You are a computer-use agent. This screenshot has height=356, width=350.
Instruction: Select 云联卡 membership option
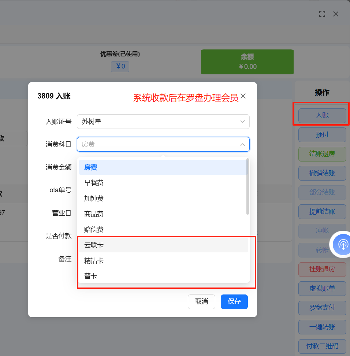point(163,245)
